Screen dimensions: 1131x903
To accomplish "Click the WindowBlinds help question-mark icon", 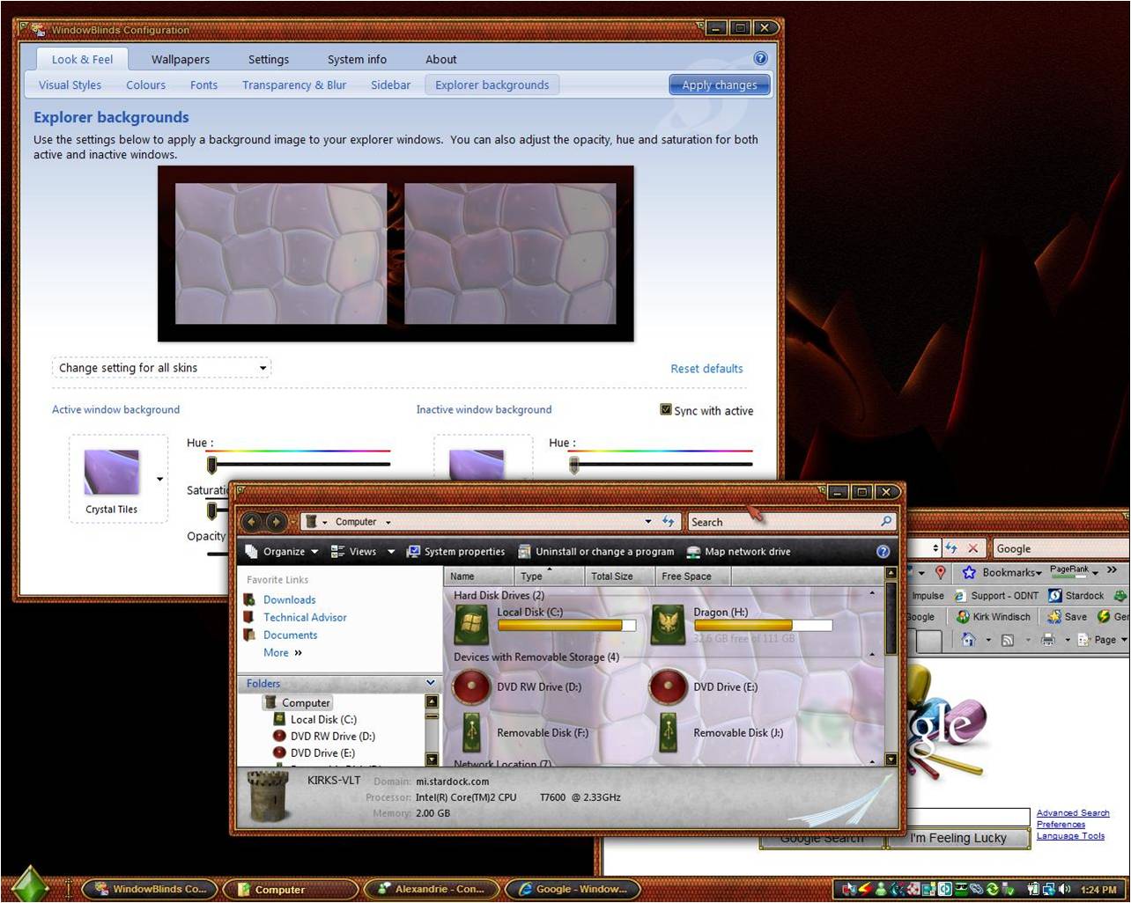I will click(760, 58).
